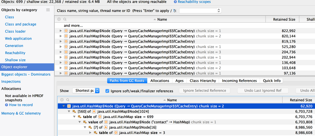This screenshot has height=136, width=315.
Task: Expand the row with retained size 822,992
Action: pyautogui.click(x=61, y=31)
